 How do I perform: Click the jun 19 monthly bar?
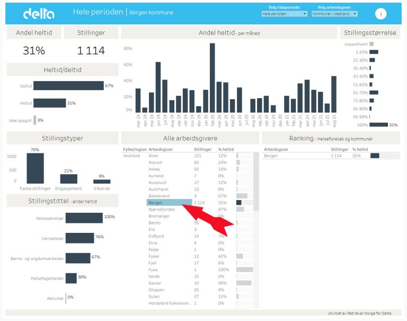point(158,87)
